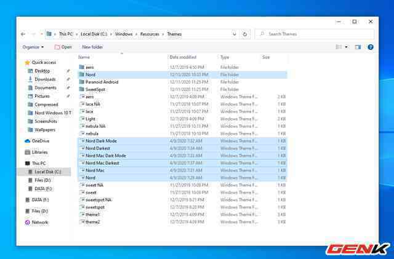Select the Nord folder icon
This screenshot has height=259, width=394.
[81, 74]
